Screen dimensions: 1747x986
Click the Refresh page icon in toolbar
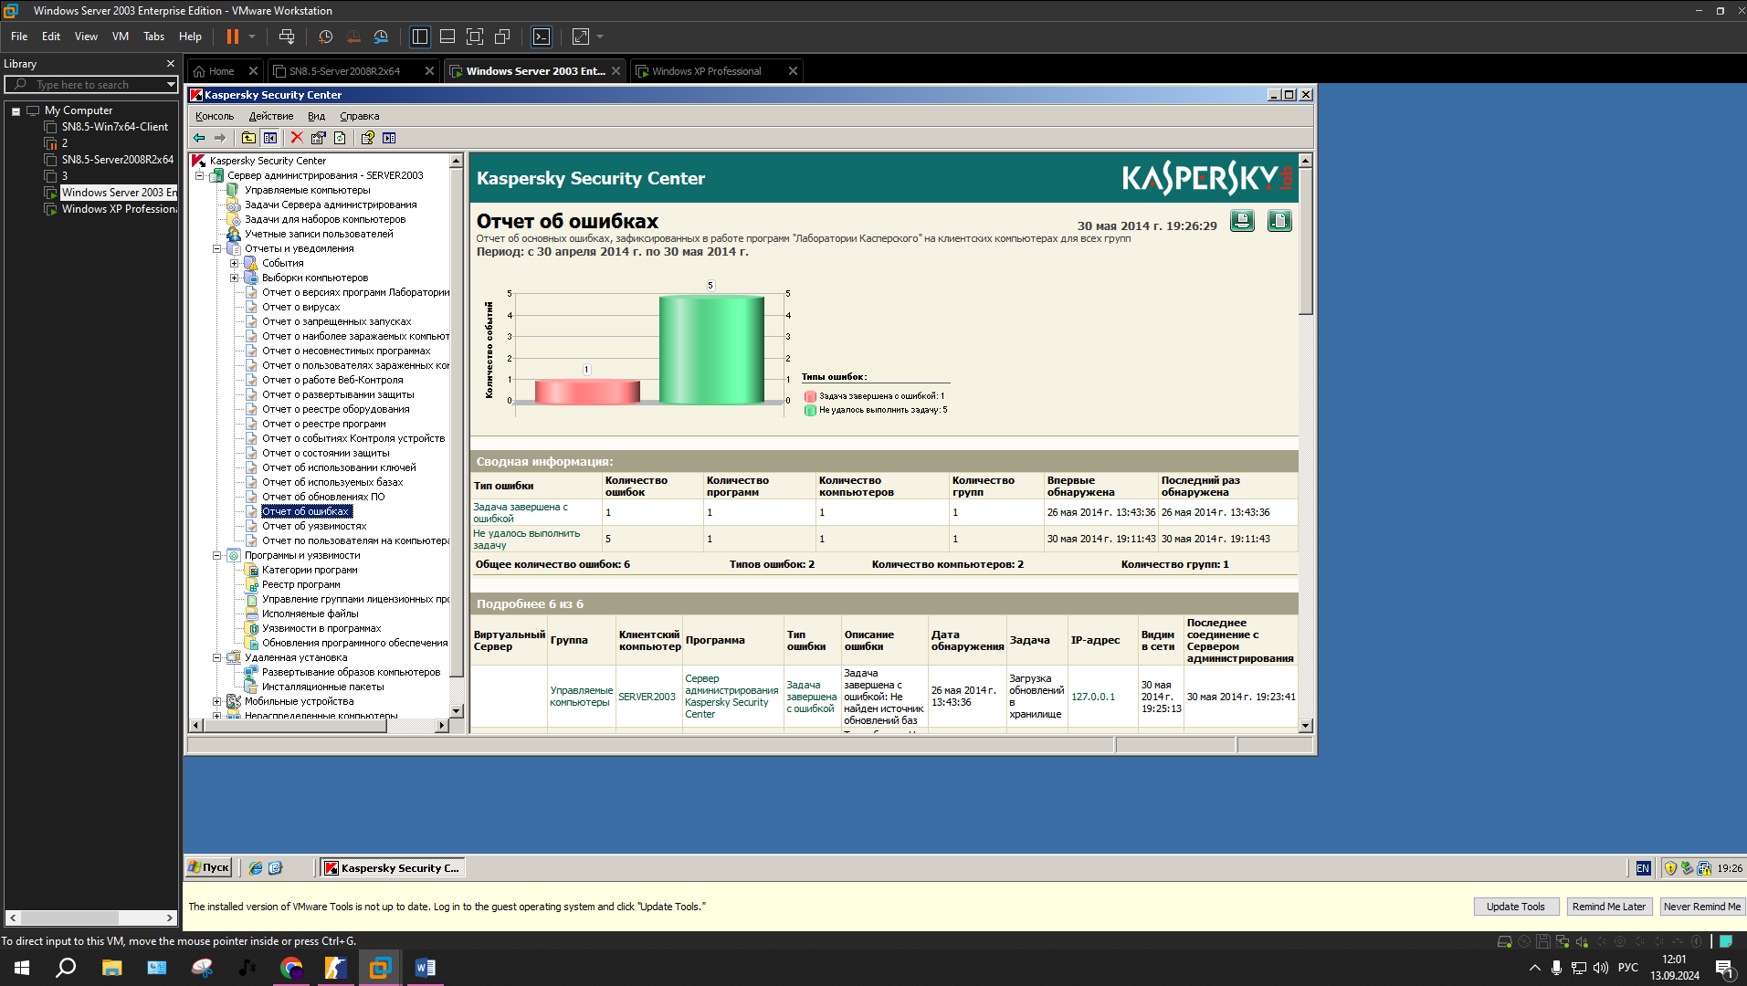coord(340,138)
